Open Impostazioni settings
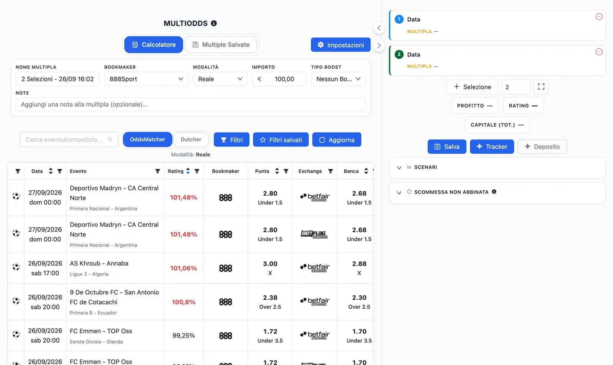Viewport: 613px width, 365px height. coord(341,45)
